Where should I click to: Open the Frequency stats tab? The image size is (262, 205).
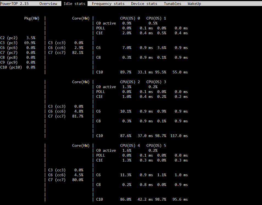point(108,4)
